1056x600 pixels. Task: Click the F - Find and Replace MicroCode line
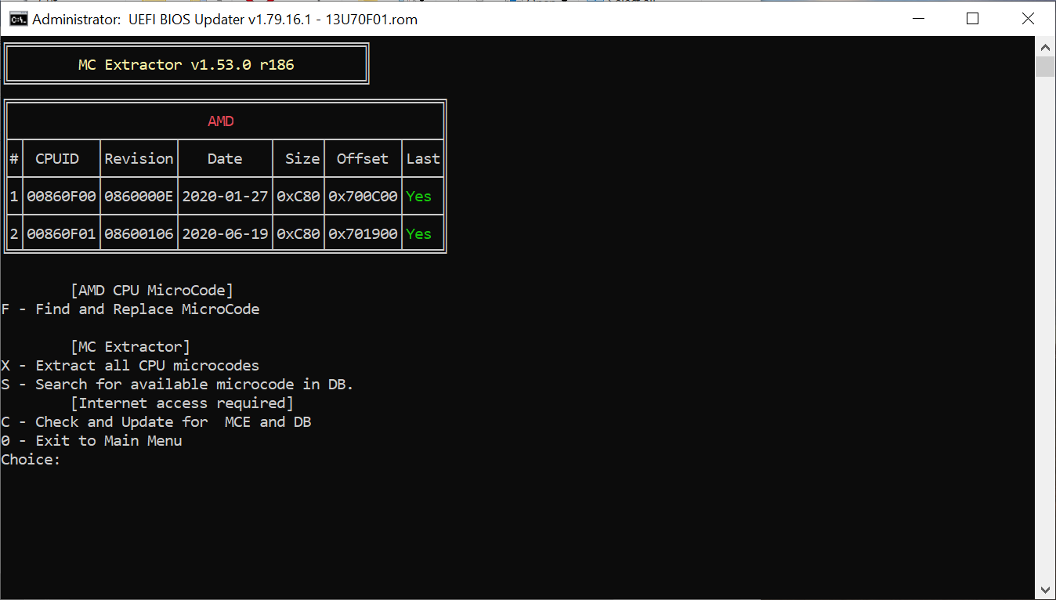[130, 309]
